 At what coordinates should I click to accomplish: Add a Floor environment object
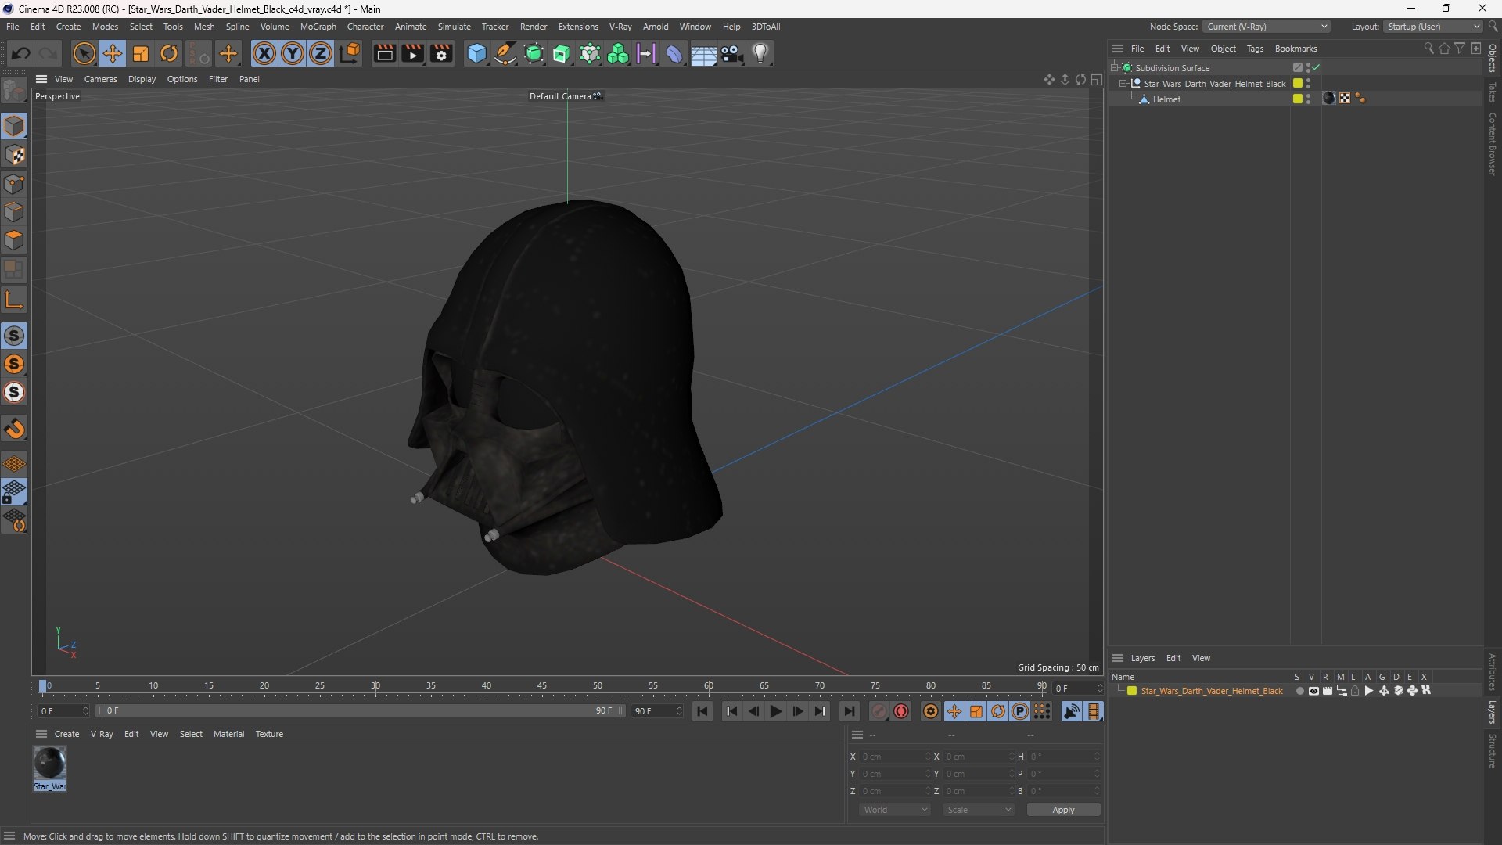coord(702,53)
